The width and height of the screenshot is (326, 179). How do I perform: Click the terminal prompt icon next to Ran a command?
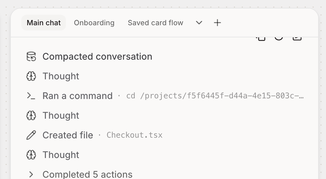(31, 96)
